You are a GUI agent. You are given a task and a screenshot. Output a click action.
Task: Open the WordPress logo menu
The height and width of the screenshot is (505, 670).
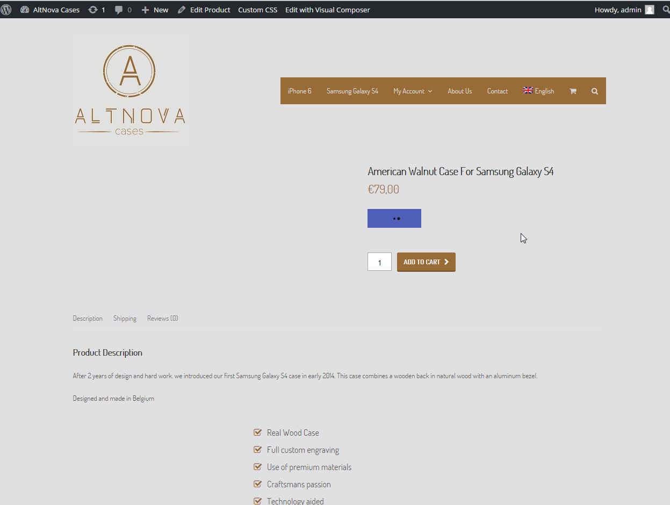pyautogui.click(x=6, y=10)
